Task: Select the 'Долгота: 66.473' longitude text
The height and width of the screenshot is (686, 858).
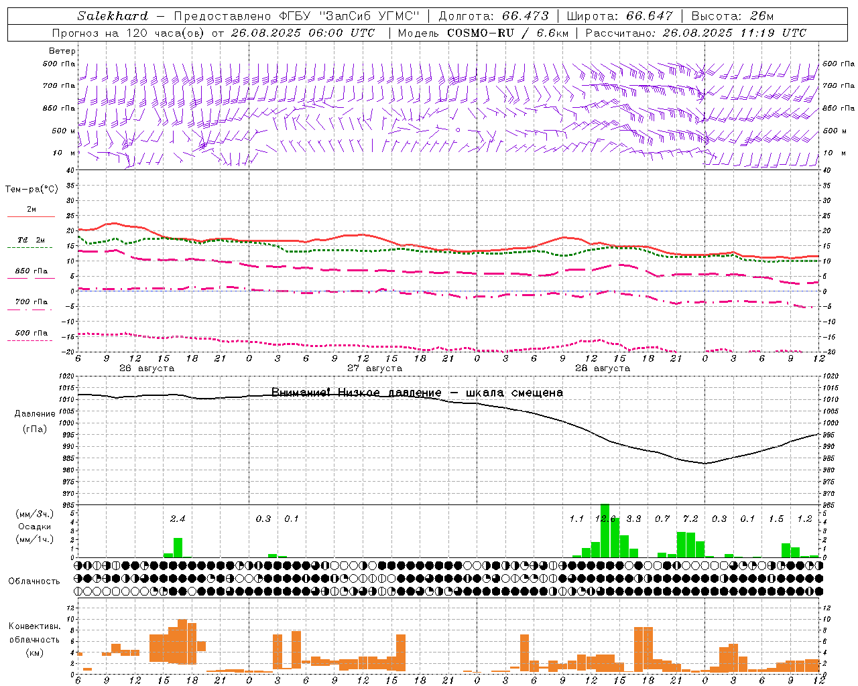Action: tap(493, 16)
